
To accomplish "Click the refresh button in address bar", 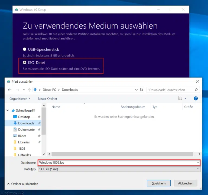I will [x=141, y=90].
